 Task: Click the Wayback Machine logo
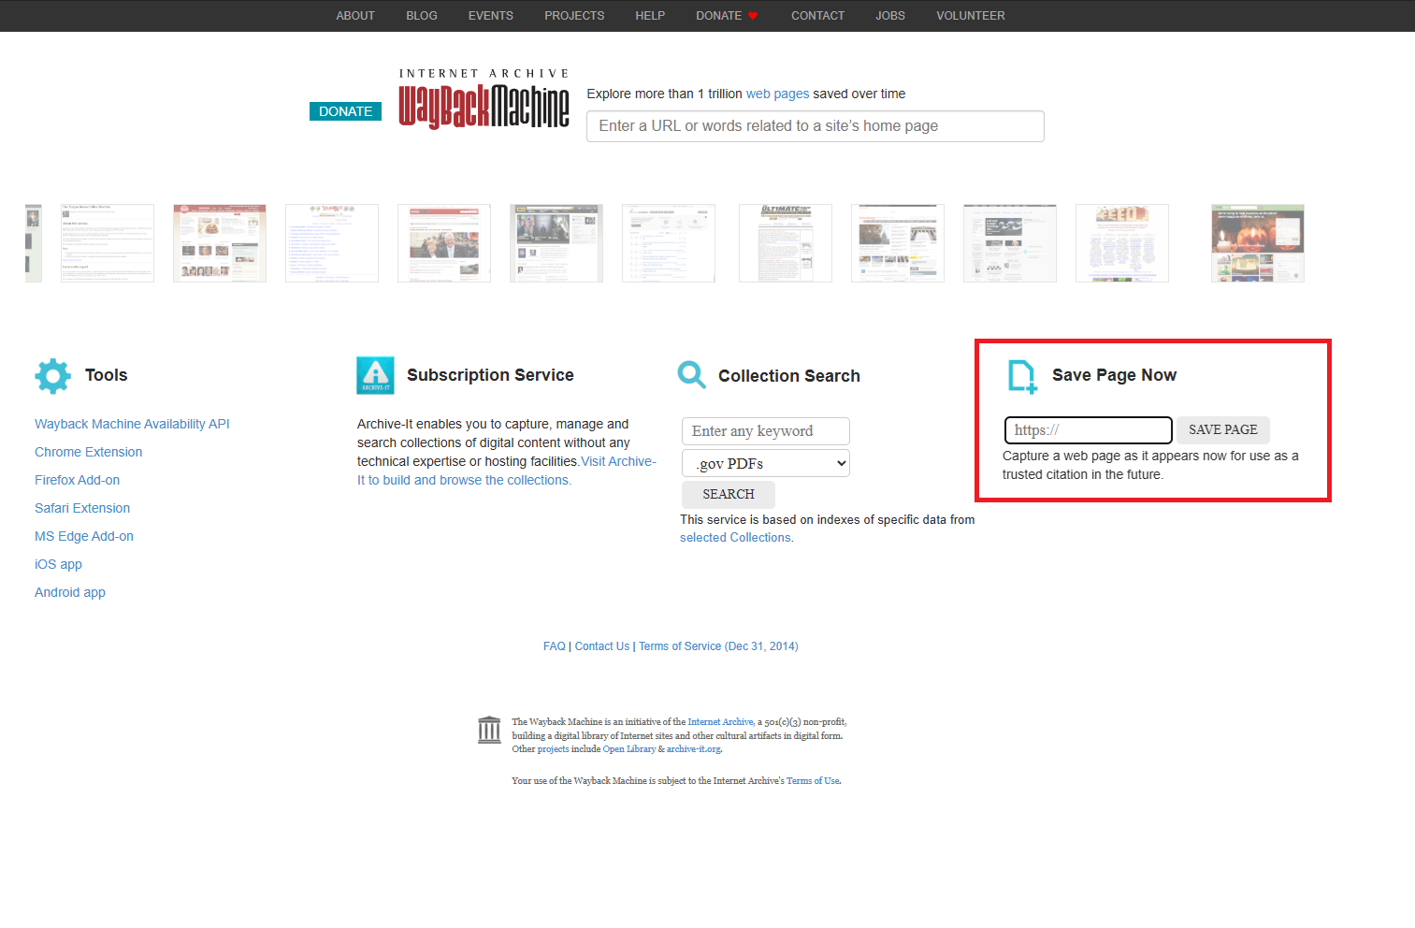pyautogui.click(x=484, y=99)
